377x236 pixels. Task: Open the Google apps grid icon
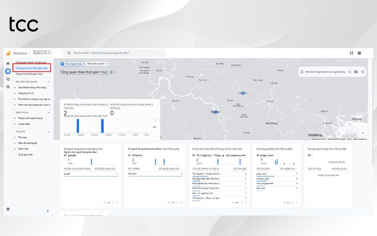pos(352,53)
